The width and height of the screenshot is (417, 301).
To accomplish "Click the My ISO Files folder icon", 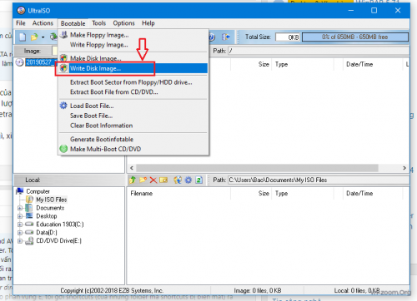I will point(29,200).
